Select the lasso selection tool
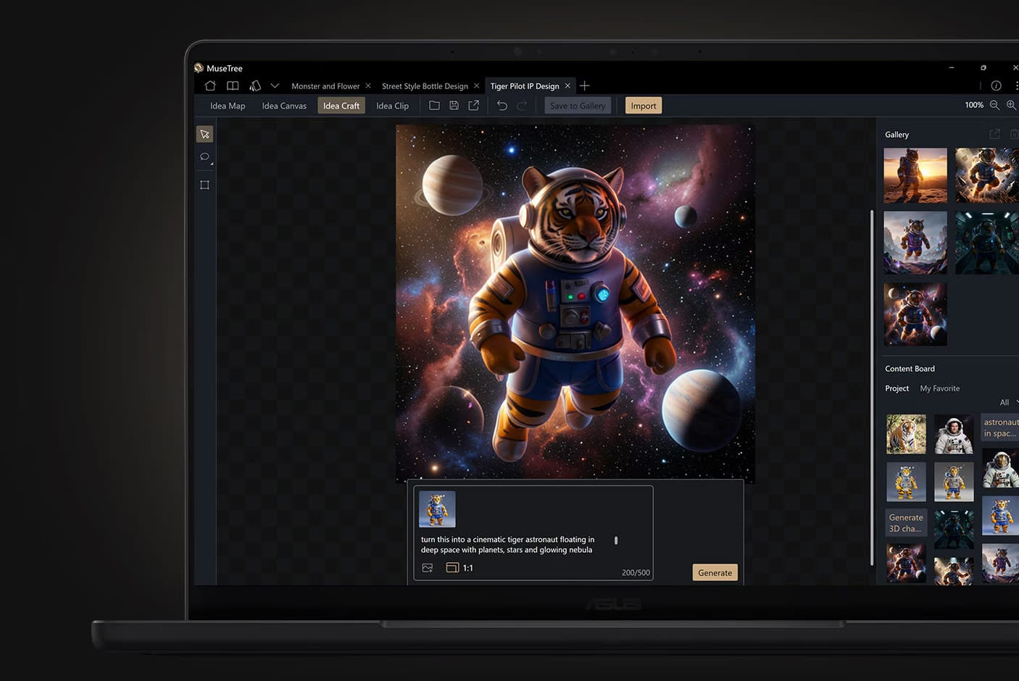1019x681 pixels. [204, 156]
